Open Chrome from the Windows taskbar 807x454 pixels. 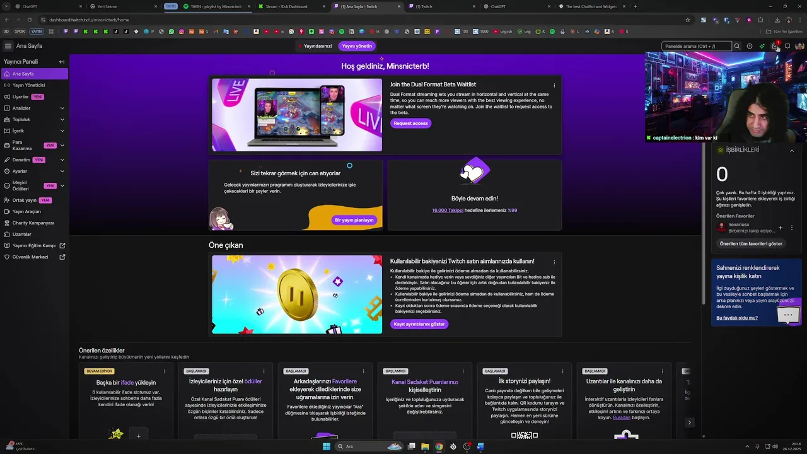click(x=439, y=446)
